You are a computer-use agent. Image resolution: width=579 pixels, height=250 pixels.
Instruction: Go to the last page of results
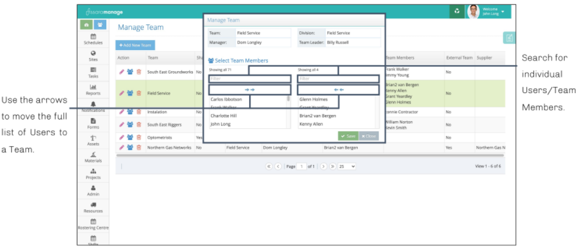coord(333,166)
